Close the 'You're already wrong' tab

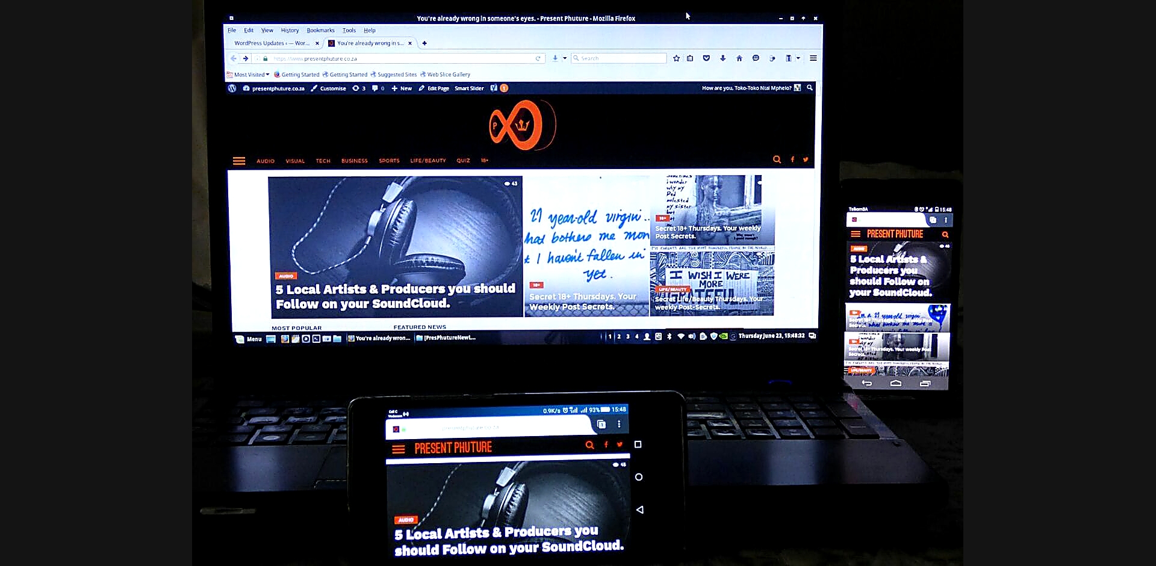coord(410,43)
